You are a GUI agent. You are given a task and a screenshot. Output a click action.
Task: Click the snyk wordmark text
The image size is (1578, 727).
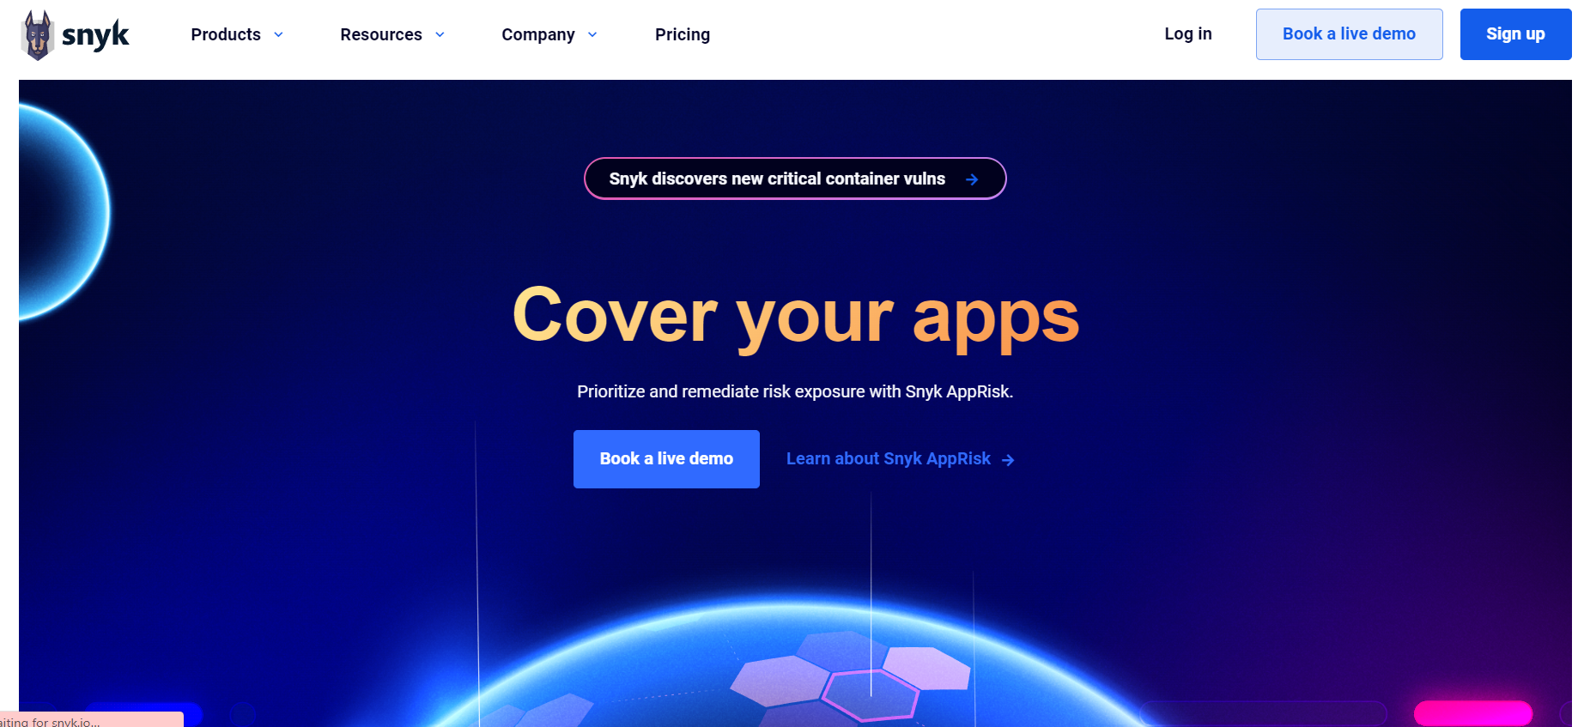click(x=95, y=35)
